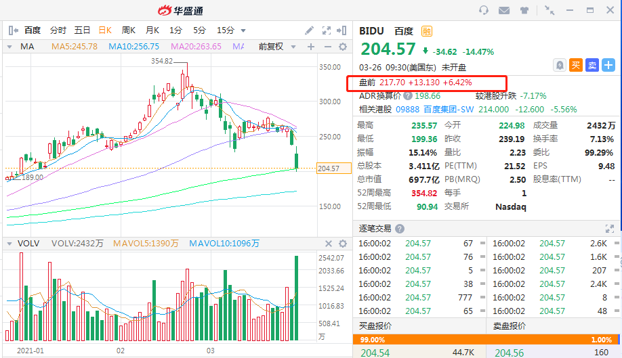Click the 总市值 697.7亿 value

tap(424, 180)
